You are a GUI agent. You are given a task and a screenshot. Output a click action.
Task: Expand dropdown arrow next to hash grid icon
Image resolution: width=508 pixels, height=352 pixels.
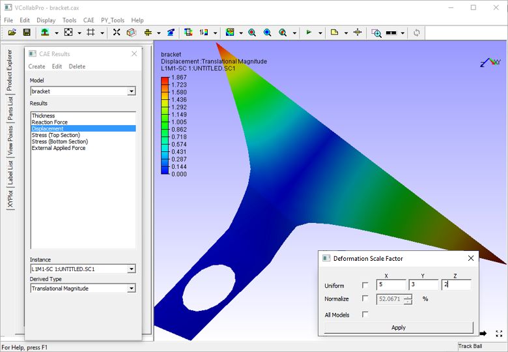pos(102,33)
